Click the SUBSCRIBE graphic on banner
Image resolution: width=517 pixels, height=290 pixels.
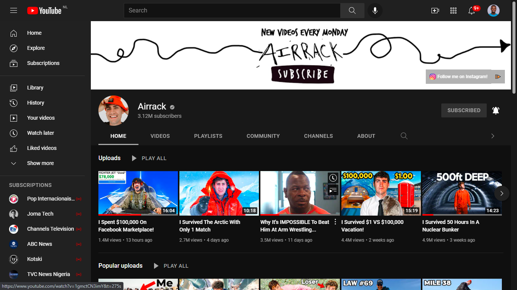[x=303, y=74]
